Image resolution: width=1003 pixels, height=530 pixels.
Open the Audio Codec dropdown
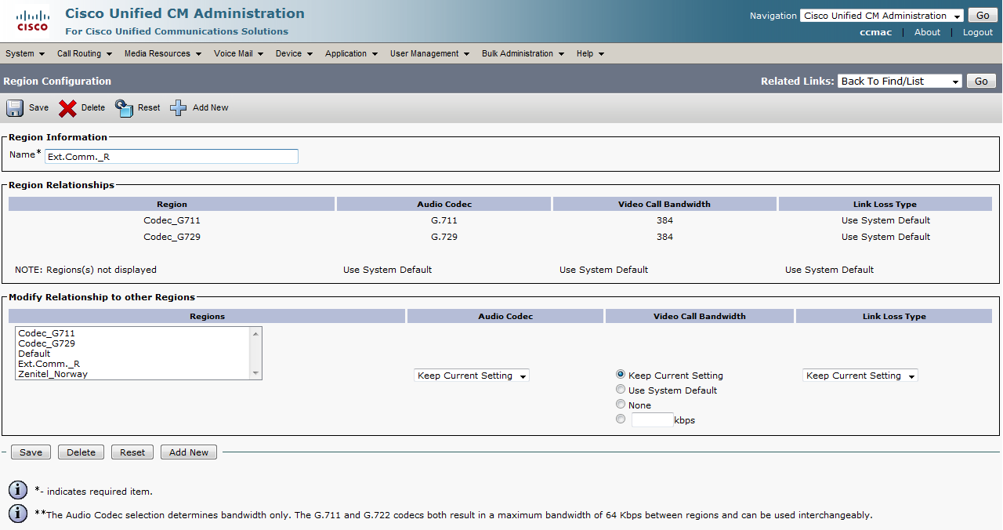(x=472, y=376)
